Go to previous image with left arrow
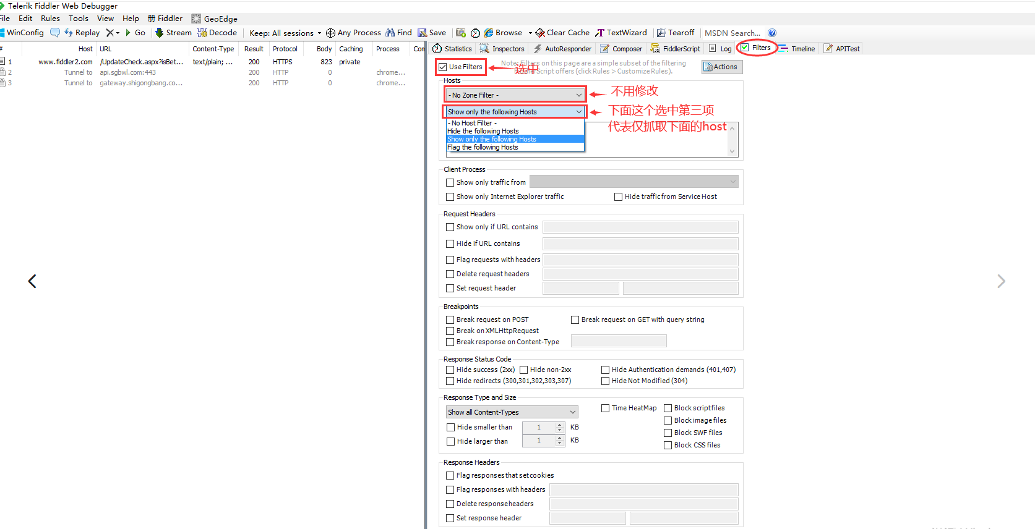The height and width of the screenshot is (529, 1035). (32, 281)
